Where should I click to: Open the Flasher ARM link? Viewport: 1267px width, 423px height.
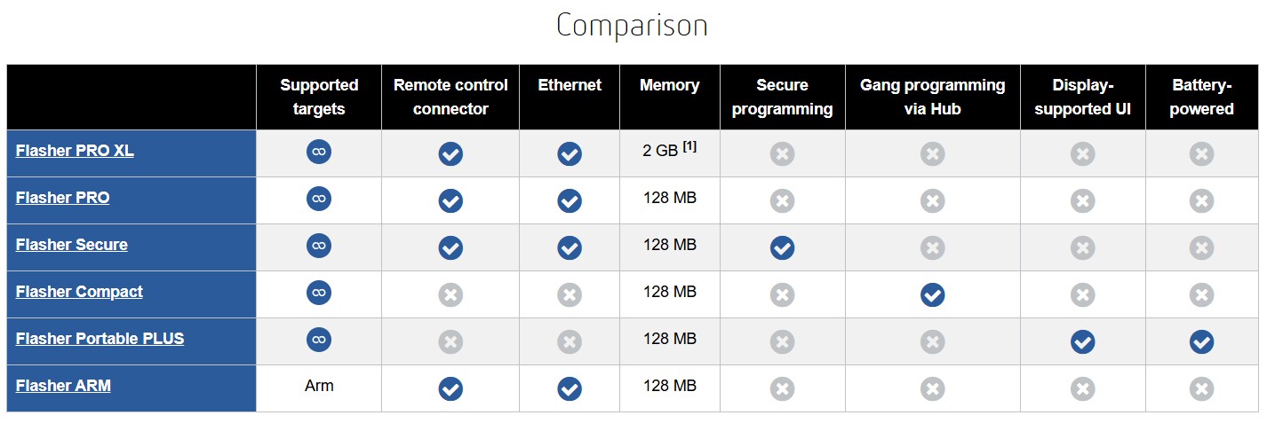(63, 386)
